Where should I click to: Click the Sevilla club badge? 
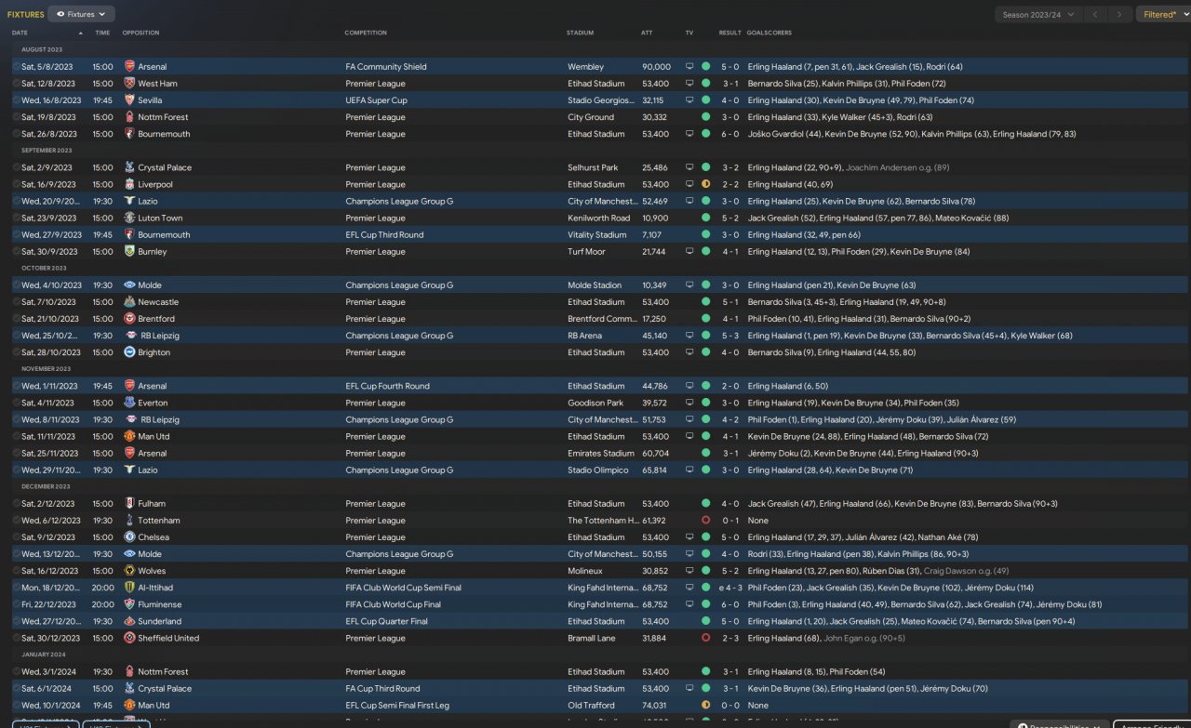tap(129, 100)
